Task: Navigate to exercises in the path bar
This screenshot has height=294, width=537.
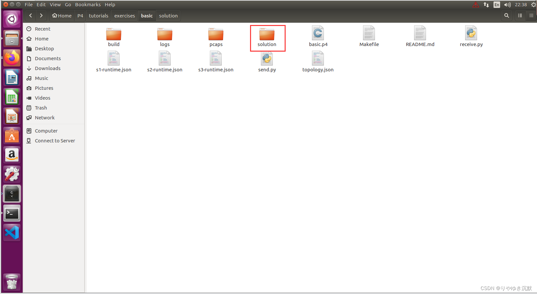Action: [125, 15]
